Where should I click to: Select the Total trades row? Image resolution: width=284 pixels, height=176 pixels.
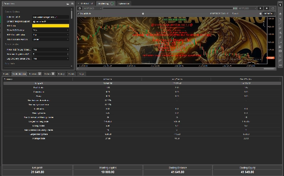coord(142,109)
